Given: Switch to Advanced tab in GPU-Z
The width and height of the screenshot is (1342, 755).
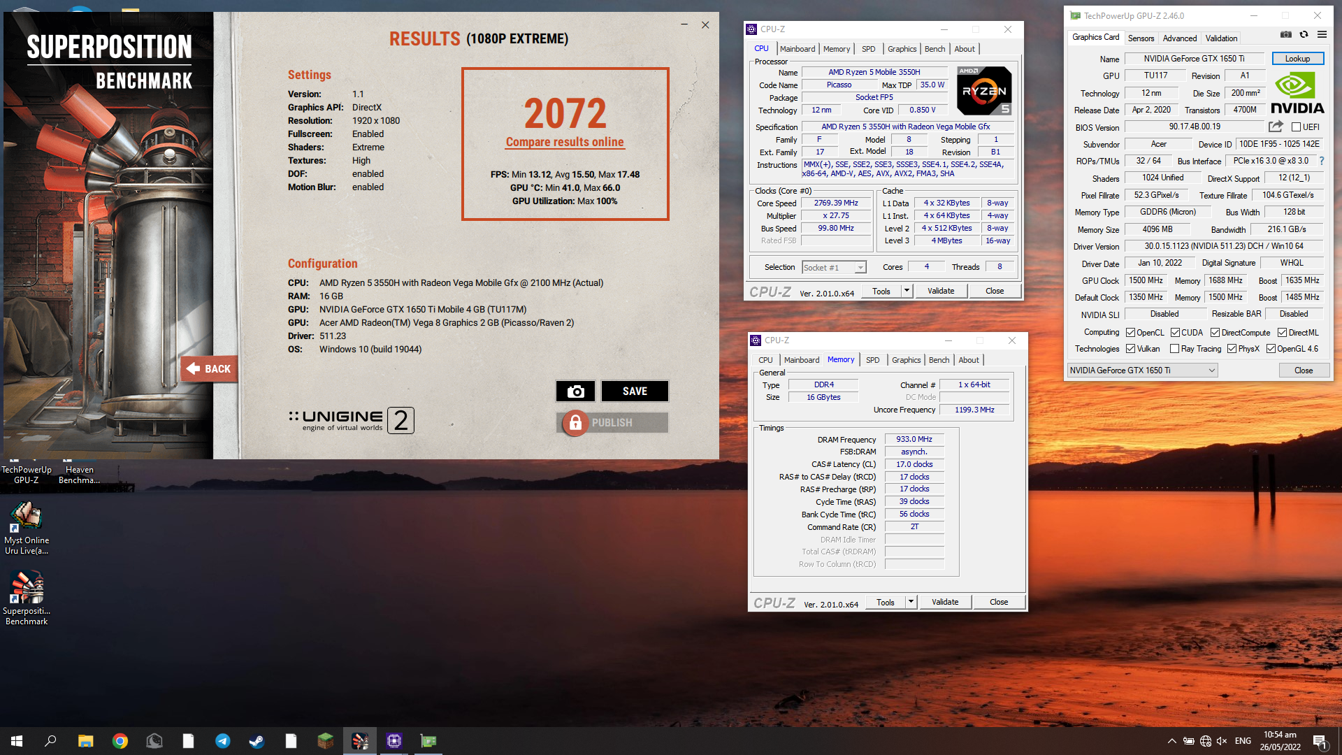Looking at the screenshot, I should click(x=1180, y=38).
